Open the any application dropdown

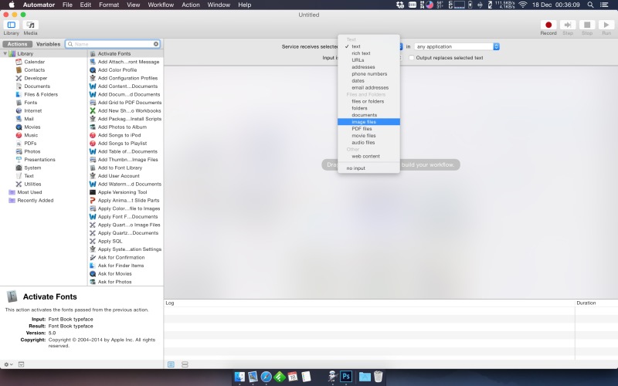pyautogui.click(x=457, y=46)
